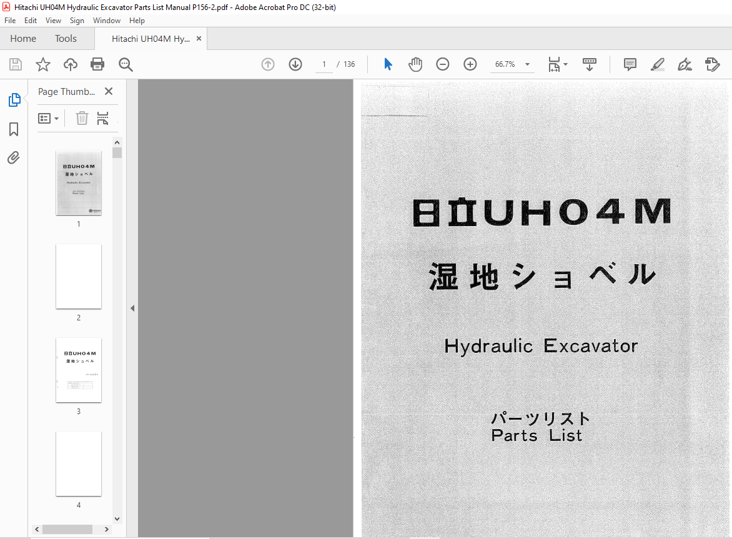Click the "Hydraulic Excavator" text on the page
The image size is (732, 539).
click(541, 346)
